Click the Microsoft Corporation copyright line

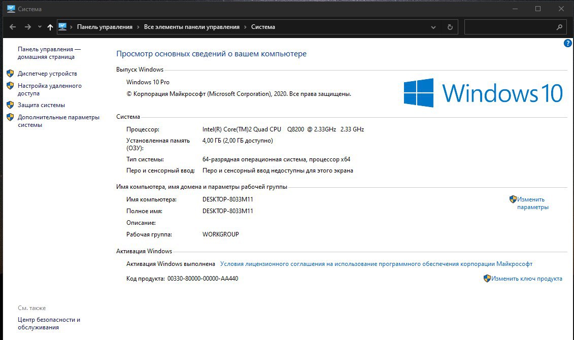coord(239,94)
